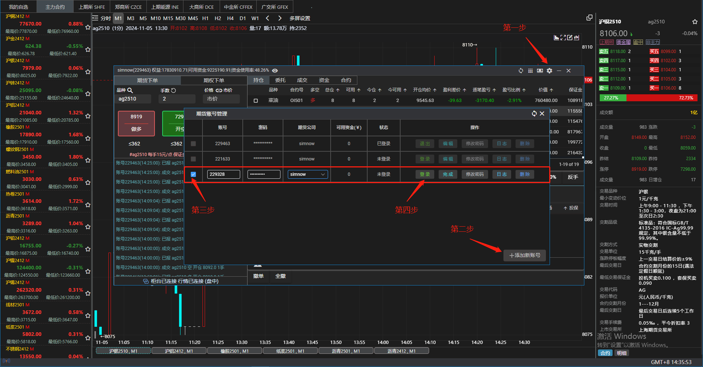Click 退出 for account 229463
Screen dimensions: 703x367
click(x=425, y=144)
